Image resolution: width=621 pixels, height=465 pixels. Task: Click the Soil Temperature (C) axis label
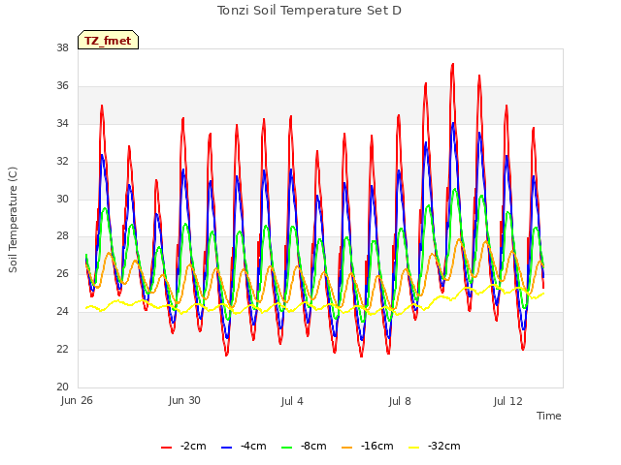click(13, 220)
